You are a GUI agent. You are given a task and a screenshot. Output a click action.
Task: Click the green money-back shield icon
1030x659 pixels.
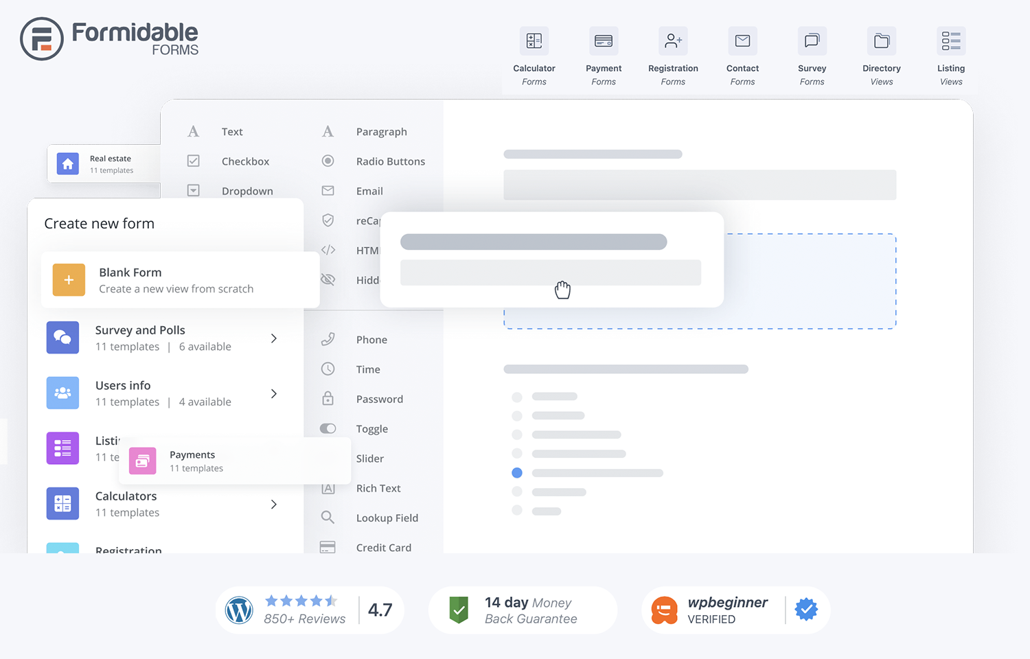point(459,610)
